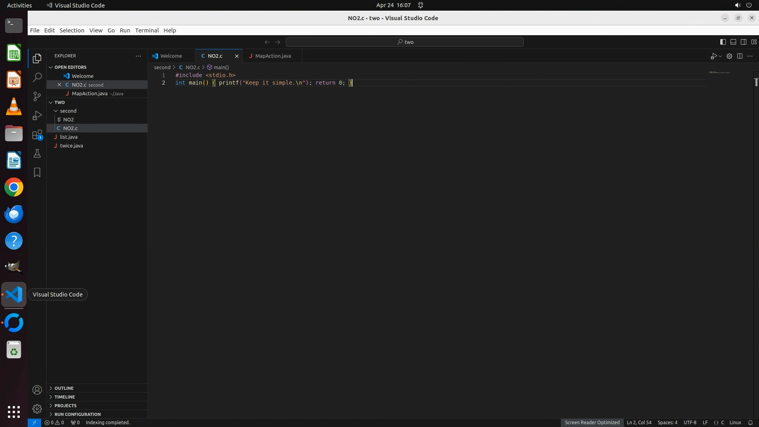Expand the TIMELINE section
Image resolution: width=759 pixels, height=427 pixels.
pyautogui.click(x=64, y=397)
